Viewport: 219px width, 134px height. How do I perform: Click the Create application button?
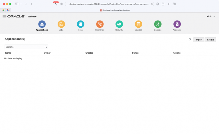210,40
